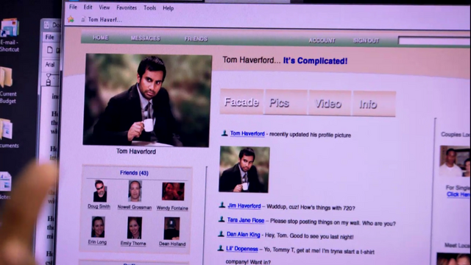This screenshot has height=265, width=471.
Task: Open Lil' Dopeness profile link
Action: pyautogui.click(x=242, y=249)
